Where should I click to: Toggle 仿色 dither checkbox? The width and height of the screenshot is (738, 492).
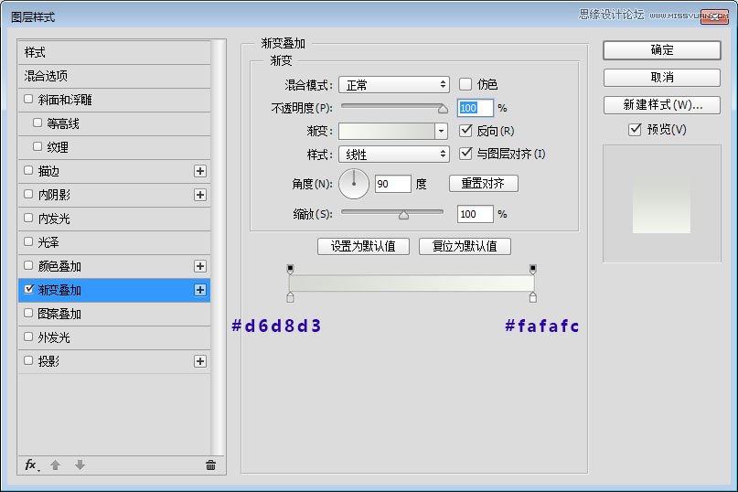(465, 84)
